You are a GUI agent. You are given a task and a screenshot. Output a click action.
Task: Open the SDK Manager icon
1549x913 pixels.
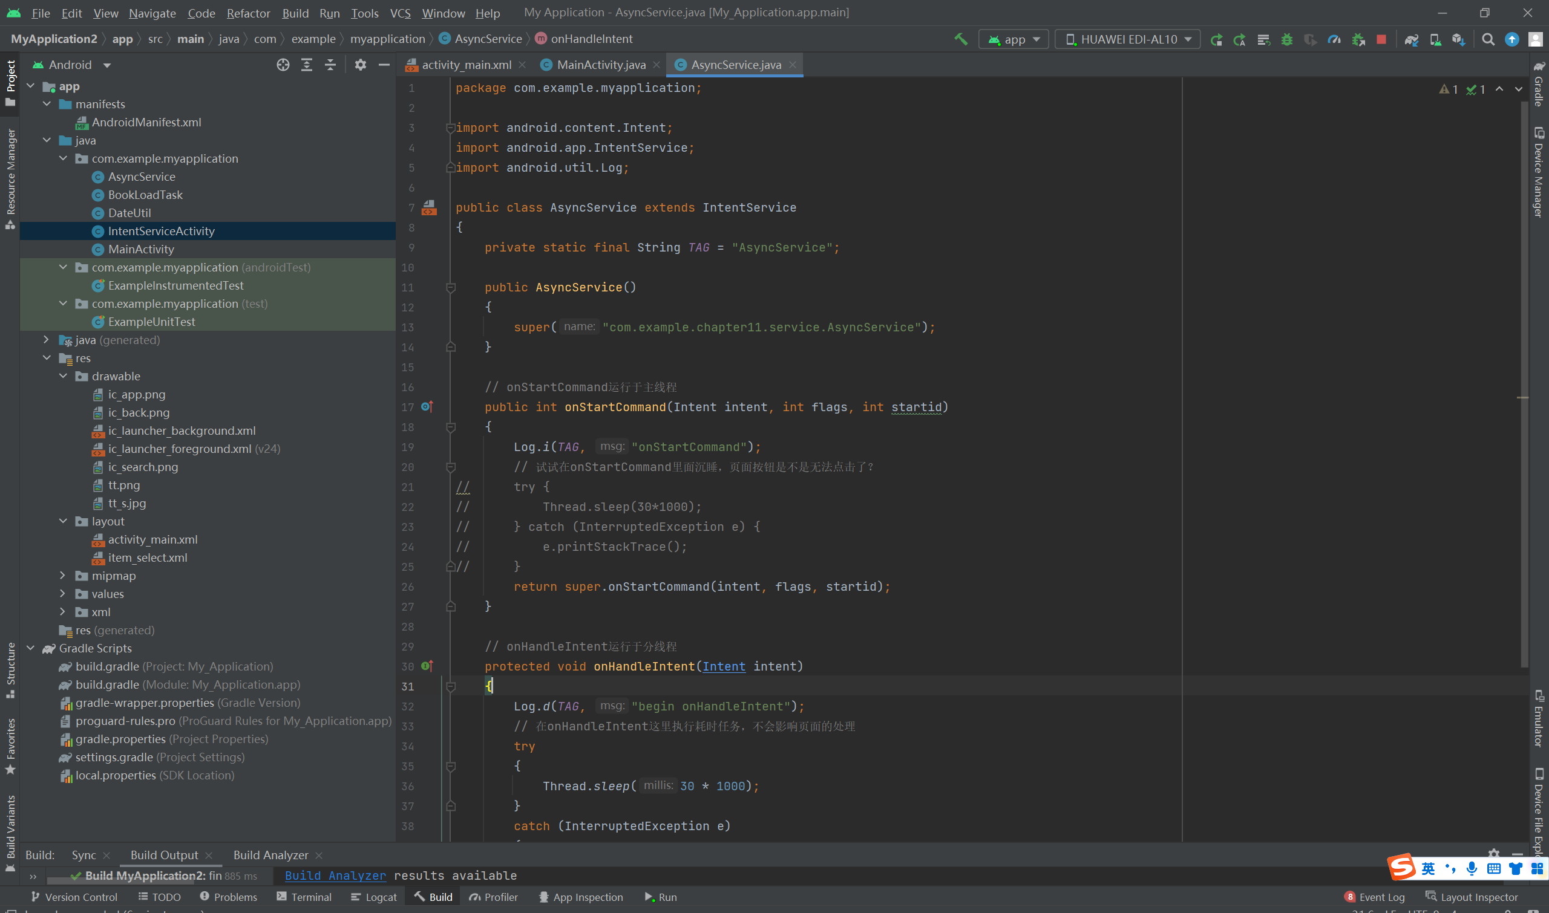pyautogui.click(x=1458, y=39)
